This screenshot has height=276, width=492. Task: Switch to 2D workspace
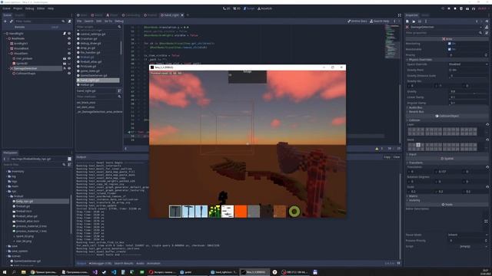tap(226, 8)
